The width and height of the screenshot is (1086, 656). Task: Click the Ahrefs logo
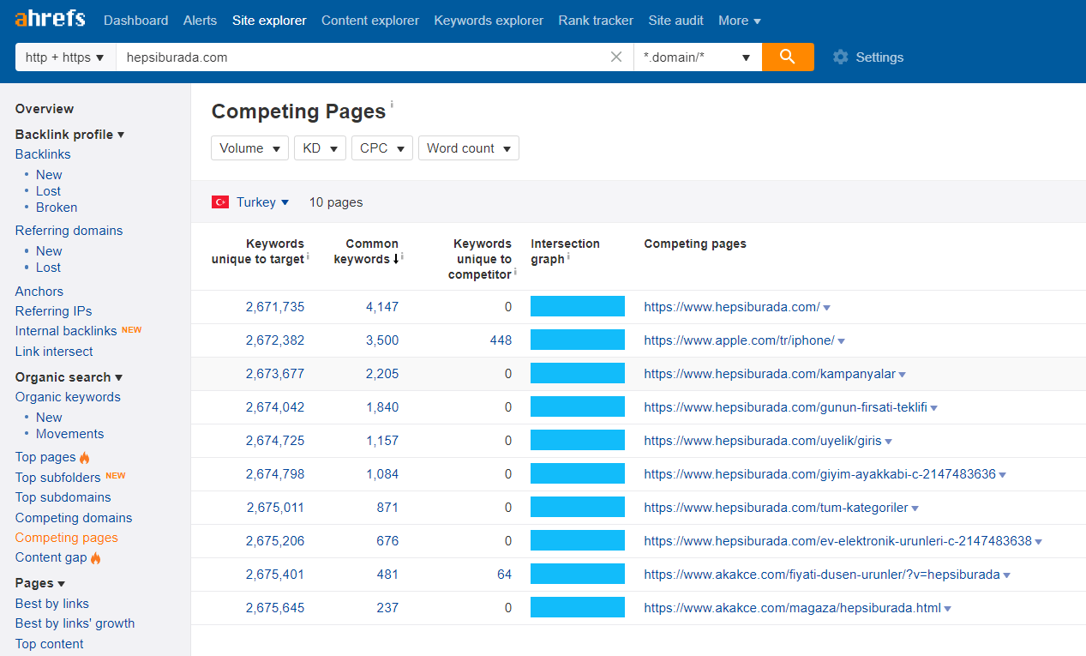tap(50, 19)
